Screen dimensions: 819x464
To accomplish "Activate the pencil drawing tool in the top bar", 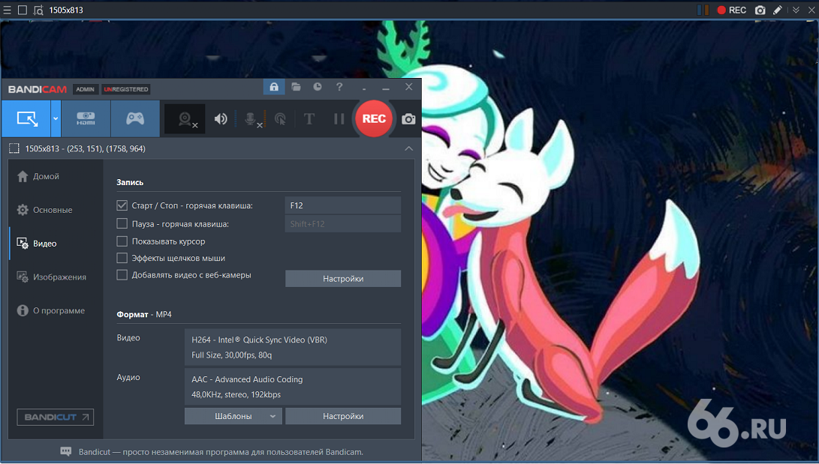I will tap(778, 10).
